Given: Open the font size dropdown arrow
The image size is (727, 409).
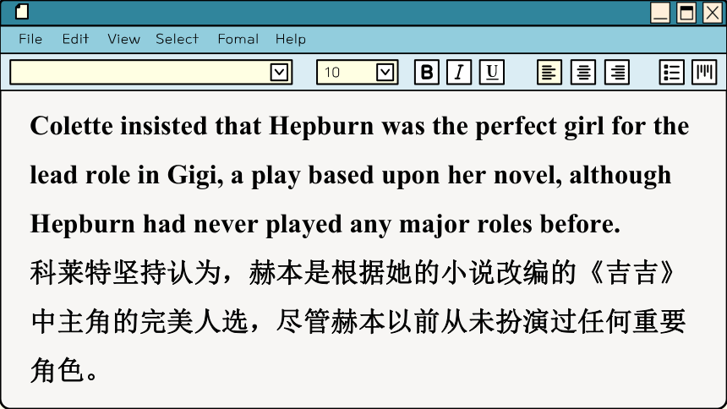Looking at the screenshot, I should click(x=385, y=72).
